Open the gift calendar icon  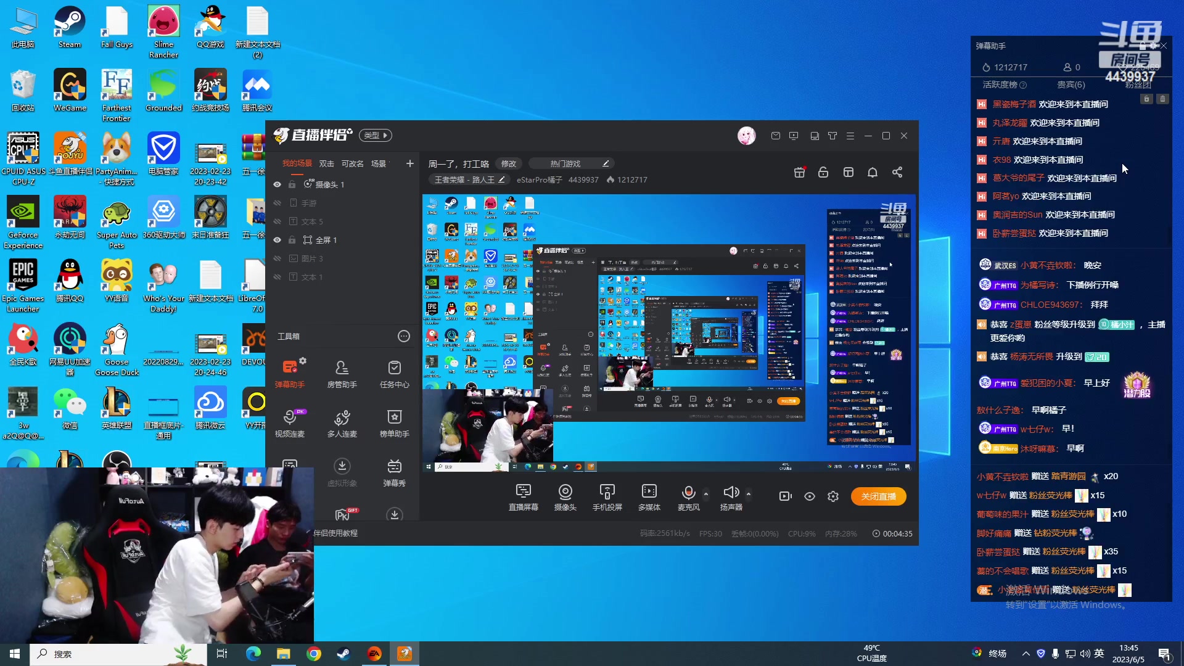tap(800, 172)
